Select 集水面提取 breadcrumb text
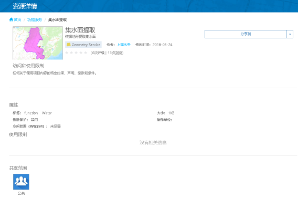This screenshot has width=298, height=199. [x=57, y=20]
